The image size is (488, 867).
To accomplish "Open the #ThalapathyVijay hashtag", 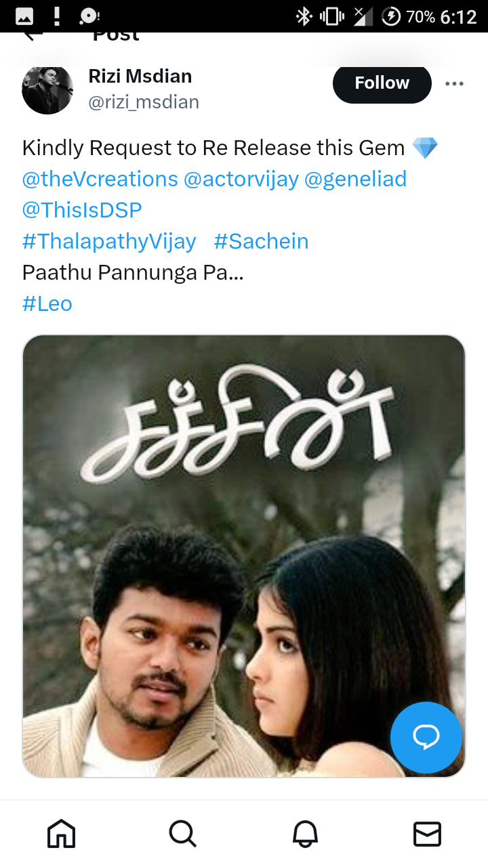I will pos(109,241).
